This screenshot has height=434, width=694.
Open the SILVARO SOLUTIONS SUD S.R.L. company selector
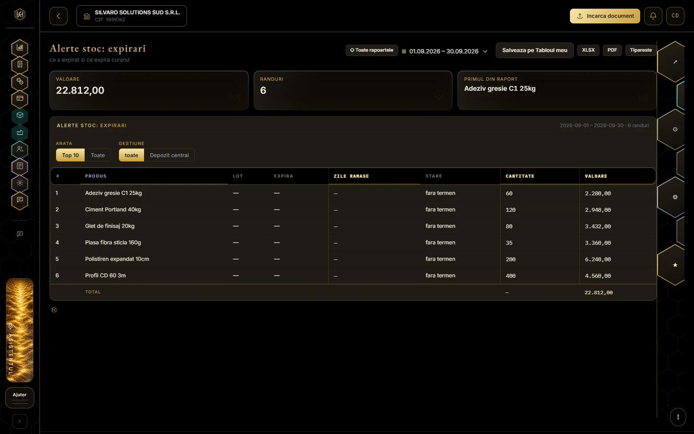131,16
